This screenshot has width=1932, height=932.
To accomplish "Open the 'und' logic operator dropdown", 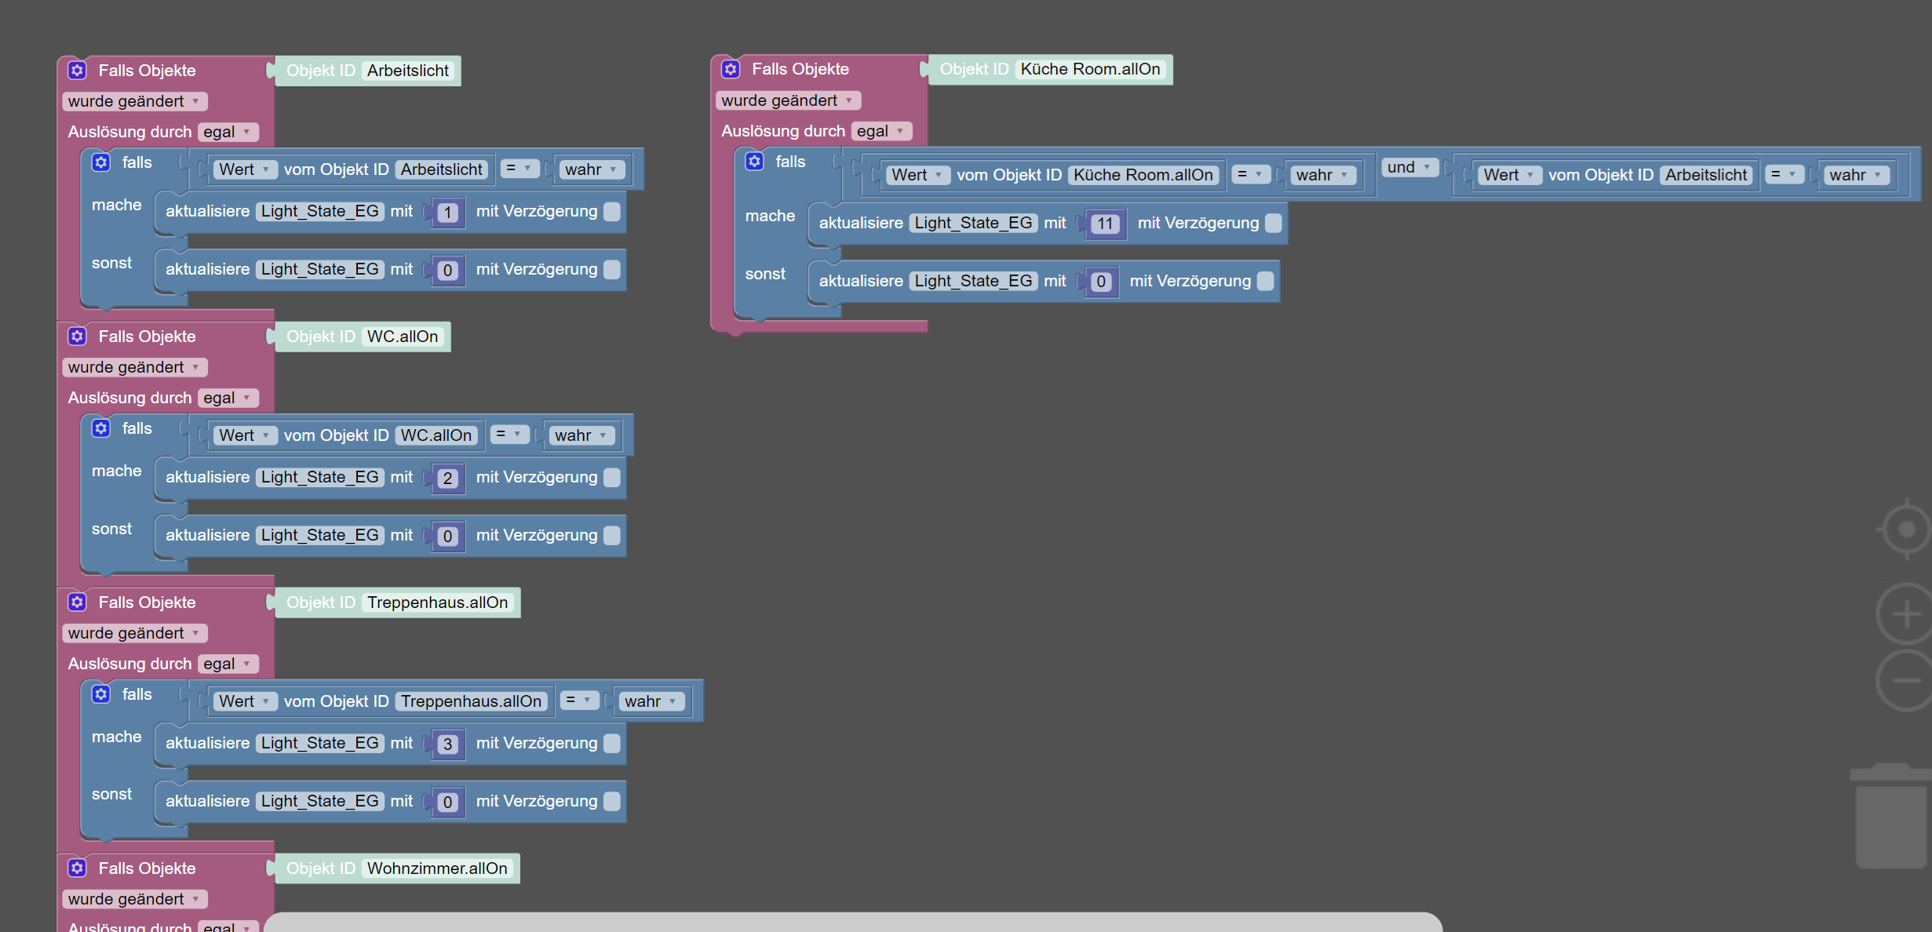I will (1410, 167).
